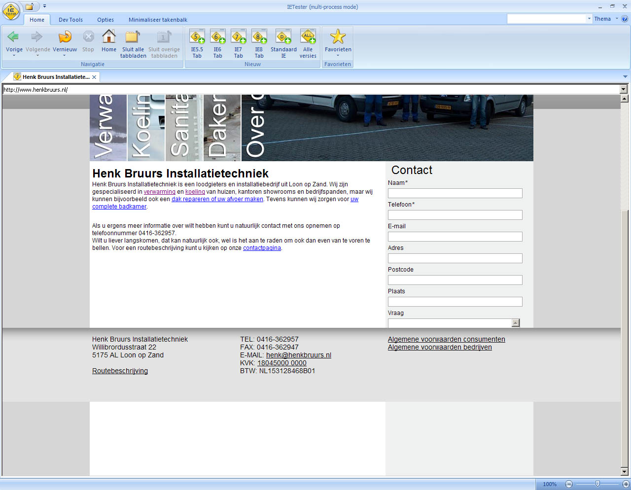Click the Koeling vertical banner tile
631x490 pixels.
click(146, 128)
